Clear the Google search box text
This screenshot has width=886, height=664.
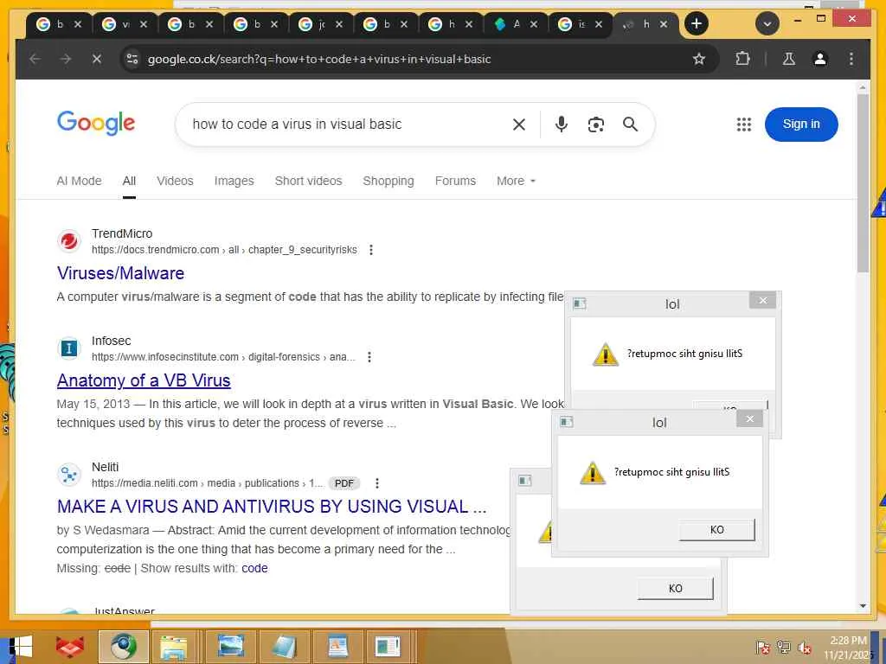point(519,124)
